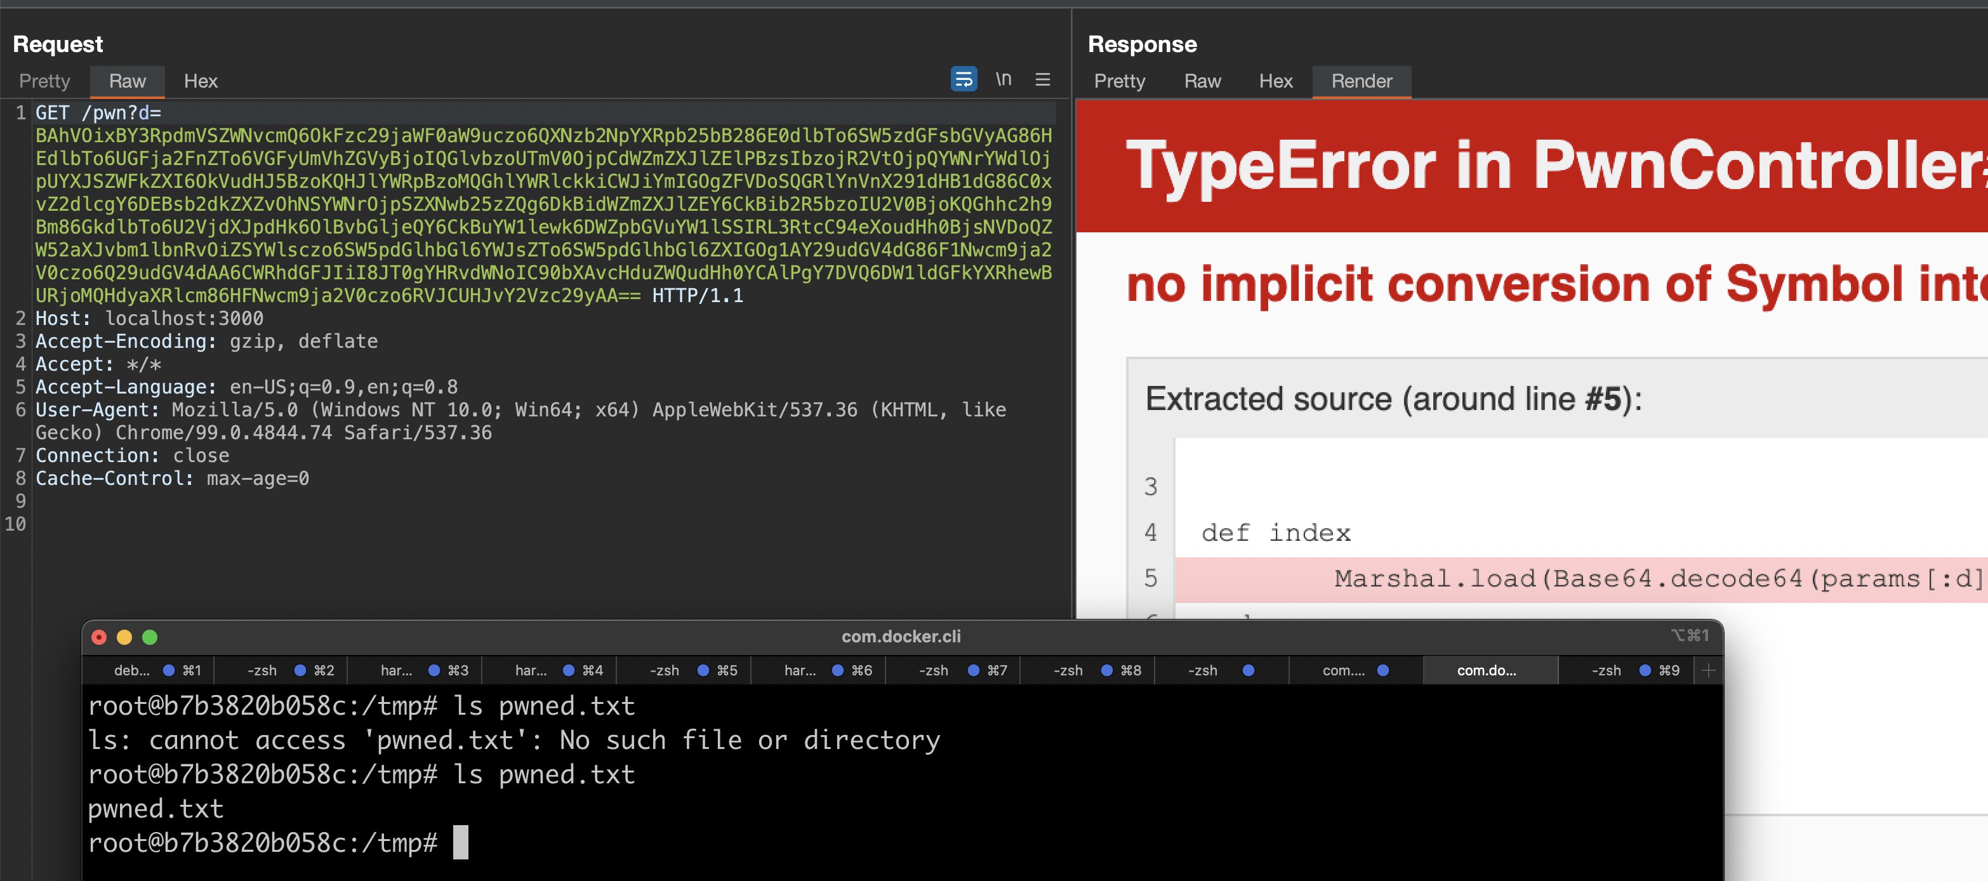
Task: Toggle line wrap icon in Request panel
Action: (963, 79)
